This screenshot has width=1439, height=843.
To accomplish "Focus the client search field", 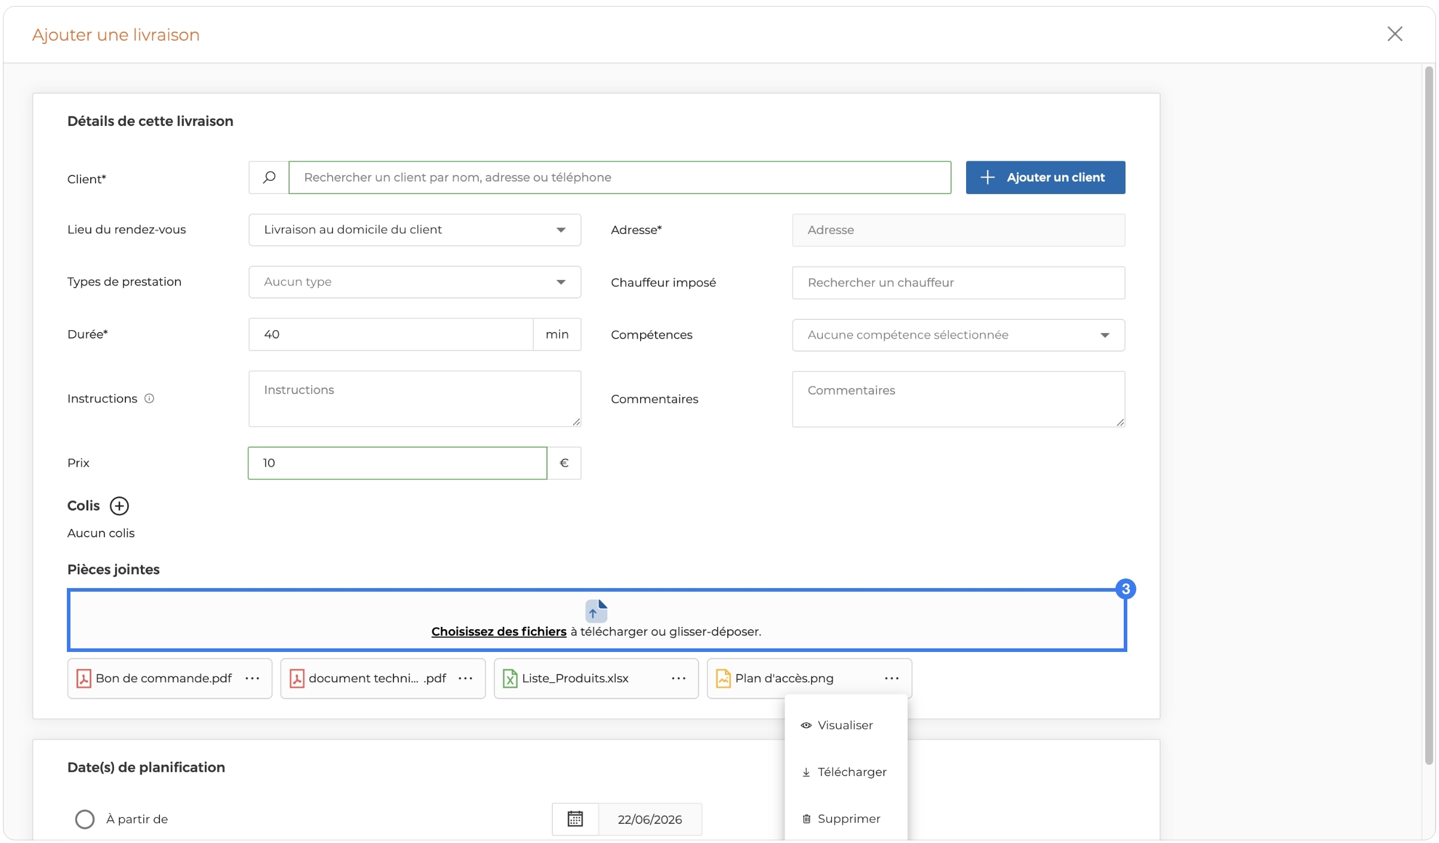I will pyautogui.click(x=620, y=177).
